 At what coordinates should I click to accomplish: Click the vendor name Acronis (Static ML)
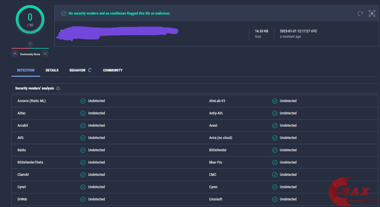[31, 101]
